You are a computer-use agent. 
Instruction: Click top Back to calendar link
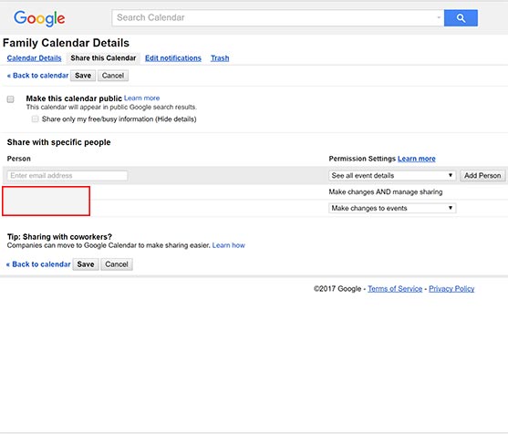(37, 76)
